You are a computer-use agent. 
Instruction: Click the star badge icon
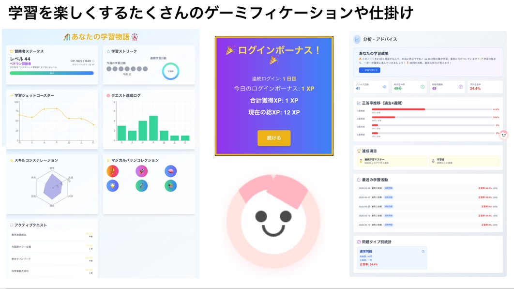[x=112, y=186]
